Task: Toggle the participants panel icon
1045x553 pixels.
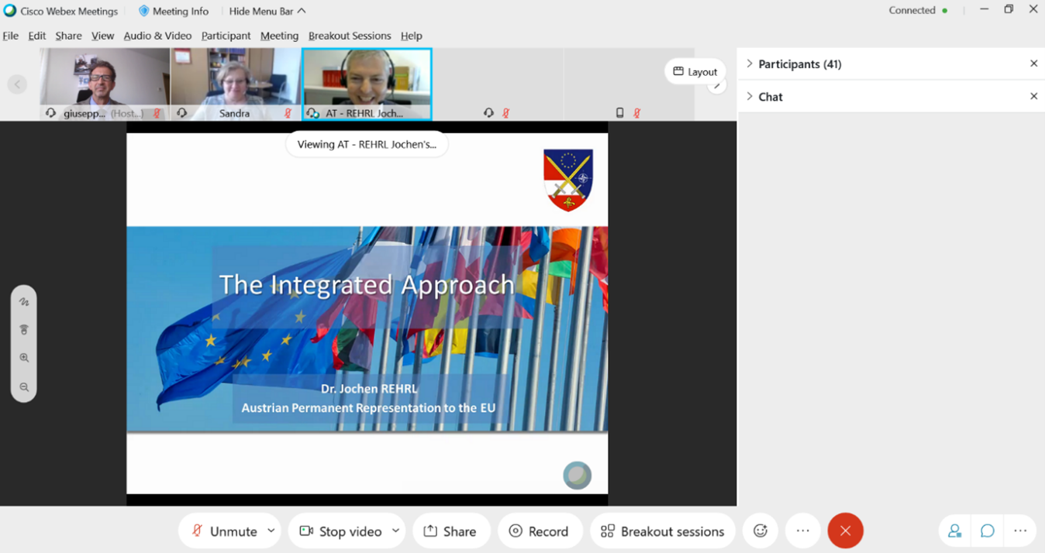Action: click(954, 531)
